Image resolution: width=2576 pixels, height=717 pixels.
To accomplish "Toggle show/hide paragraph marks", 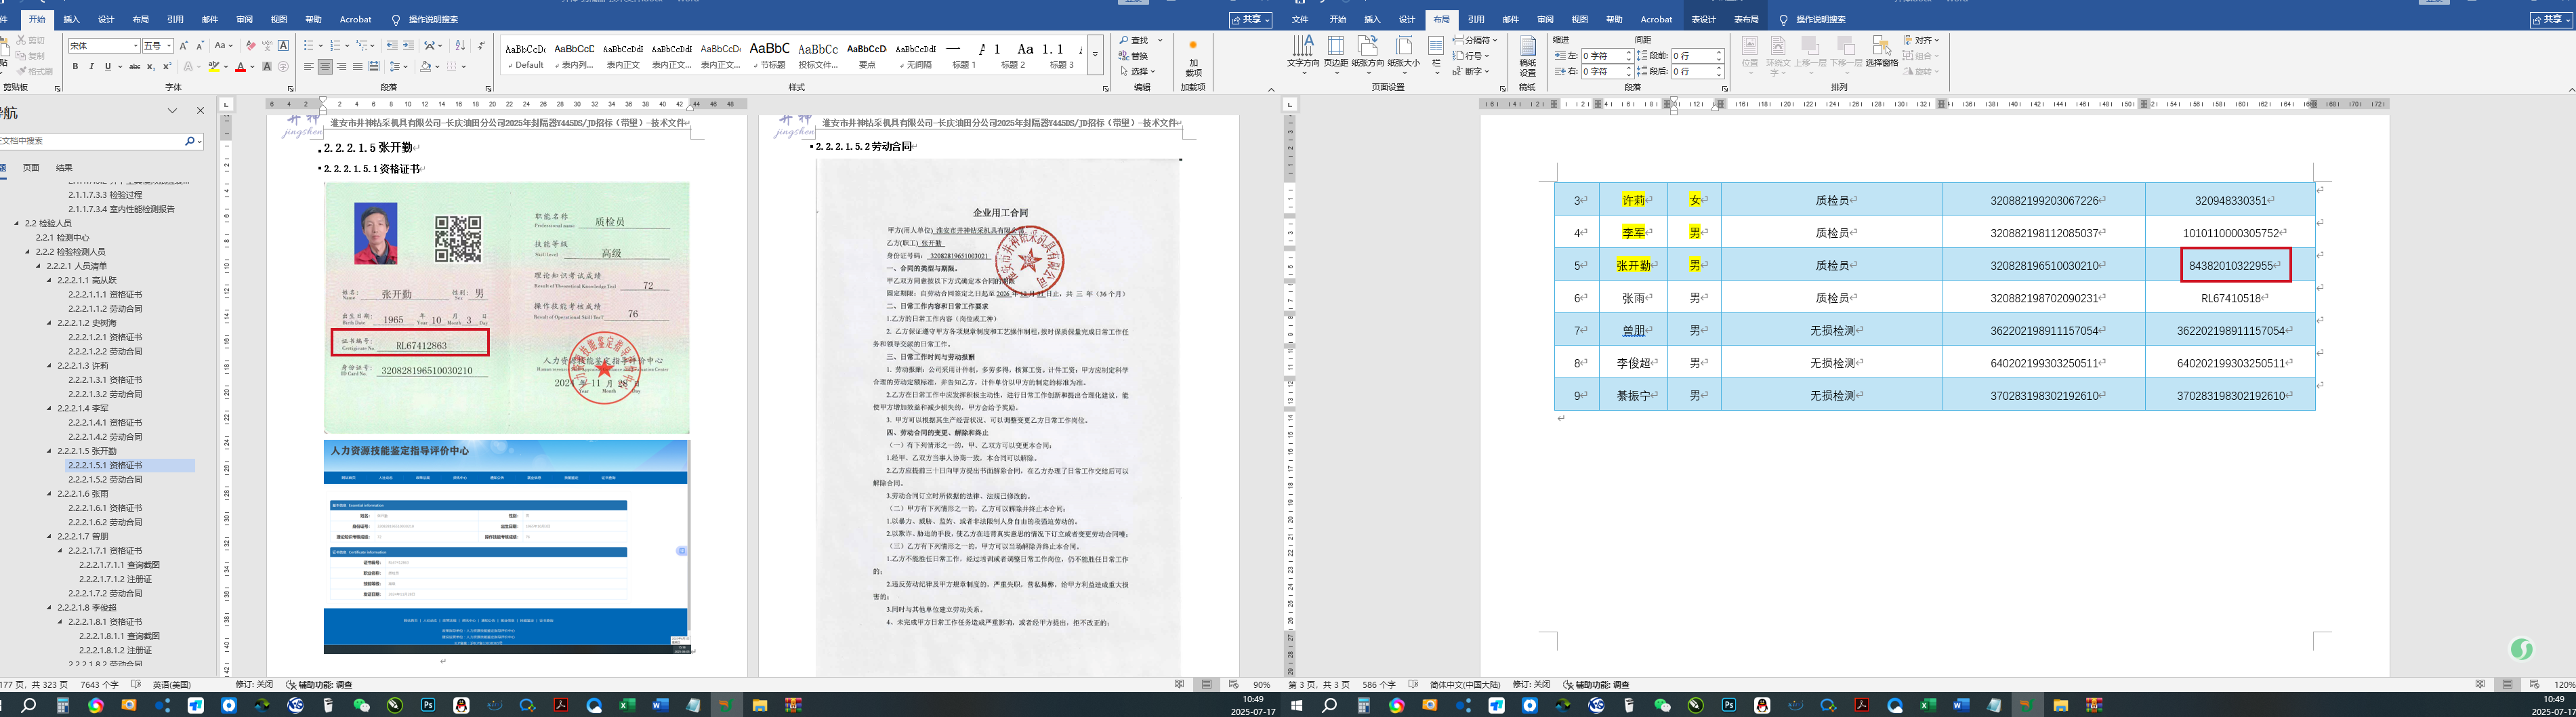I will click(x=481, y=46).
